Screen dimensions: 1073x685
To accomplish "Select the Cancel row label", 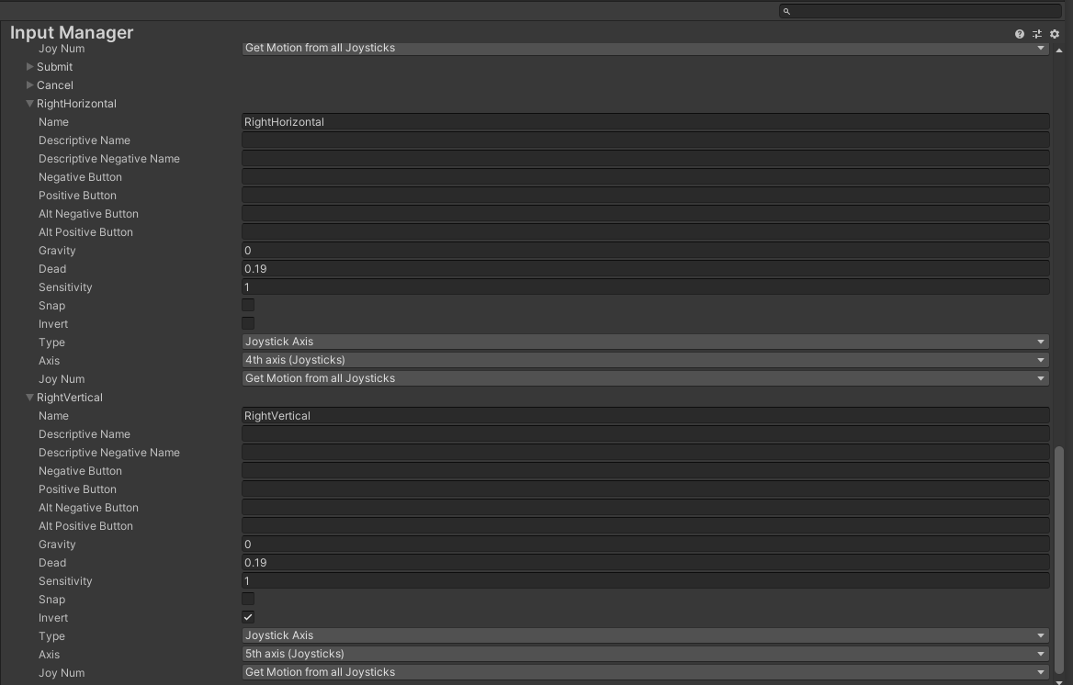I will click(55, 84).
